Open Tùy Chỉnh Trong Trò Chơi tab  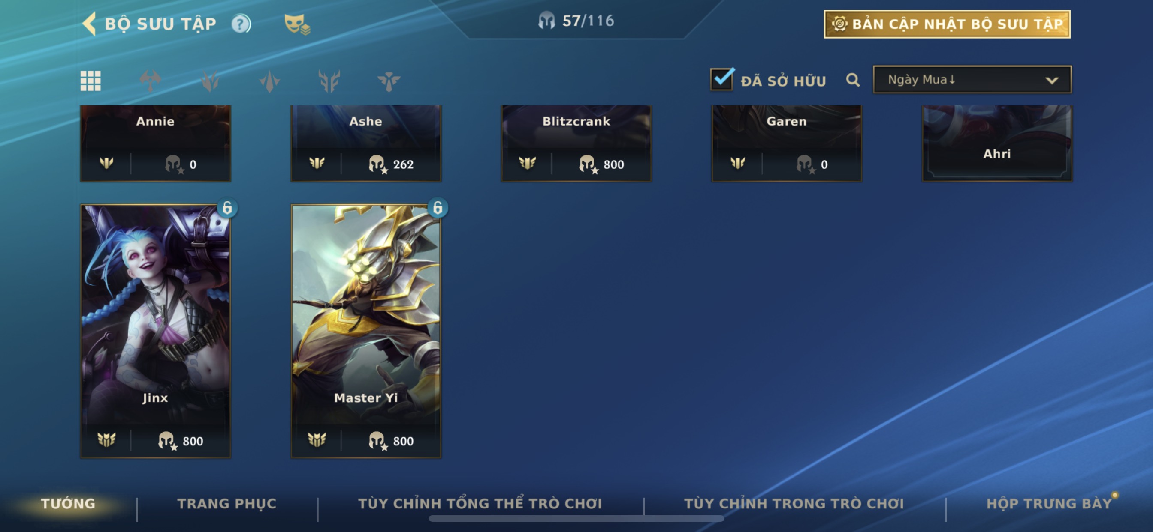pos(794,503)
